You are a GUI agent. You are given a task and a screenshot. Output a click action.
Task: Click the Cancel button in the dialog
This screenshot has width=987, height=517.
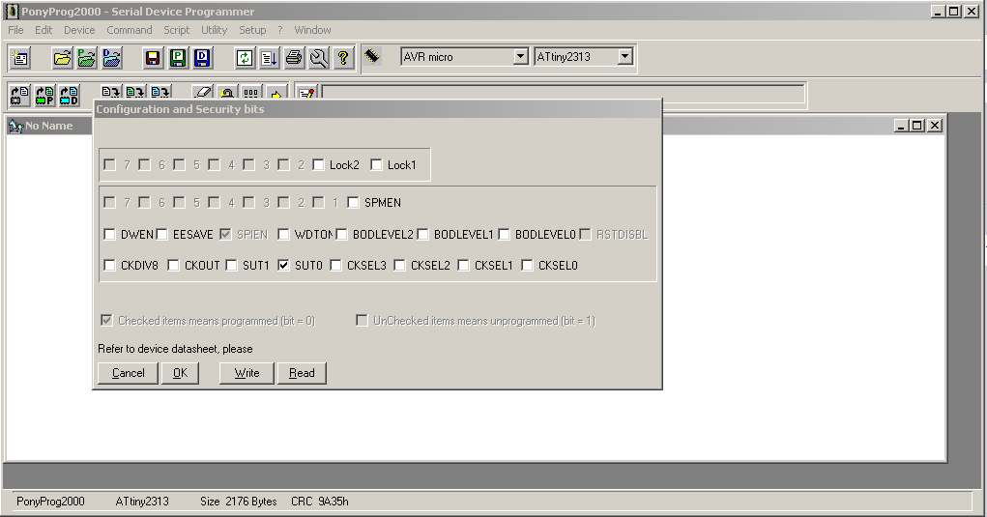128,373
